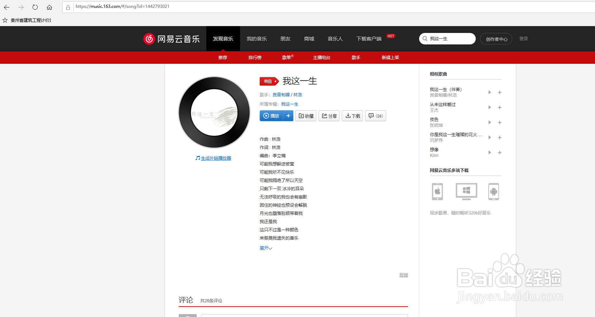Screen dimensions: 595x317
Task: Click the browser address bar URL
Action: click(123, 6)
